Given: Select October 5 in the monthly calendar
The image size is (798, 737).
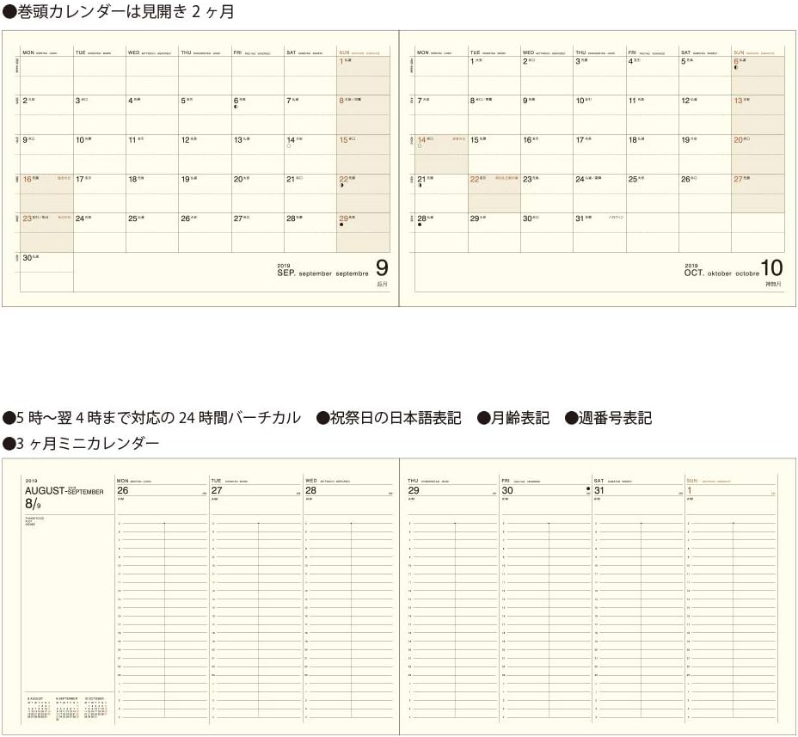Looking at the screenshot, I should point(705,76).
